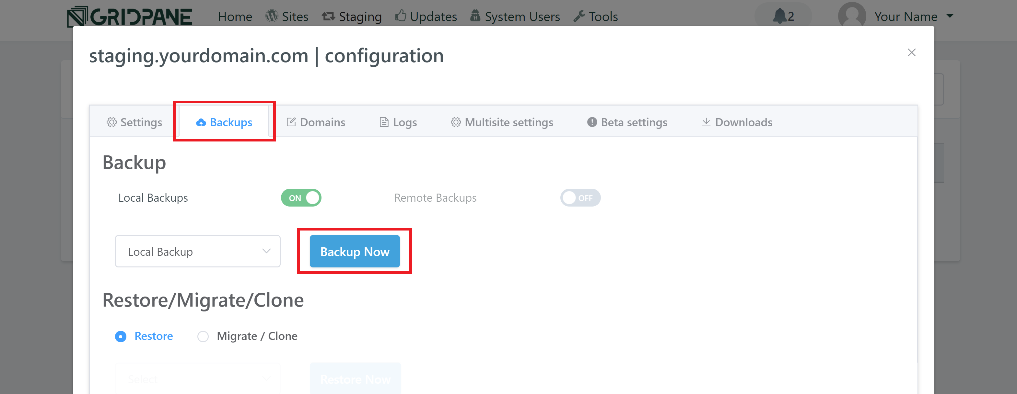
Task: Click the Local Backups label
Action: coord(153,198)
